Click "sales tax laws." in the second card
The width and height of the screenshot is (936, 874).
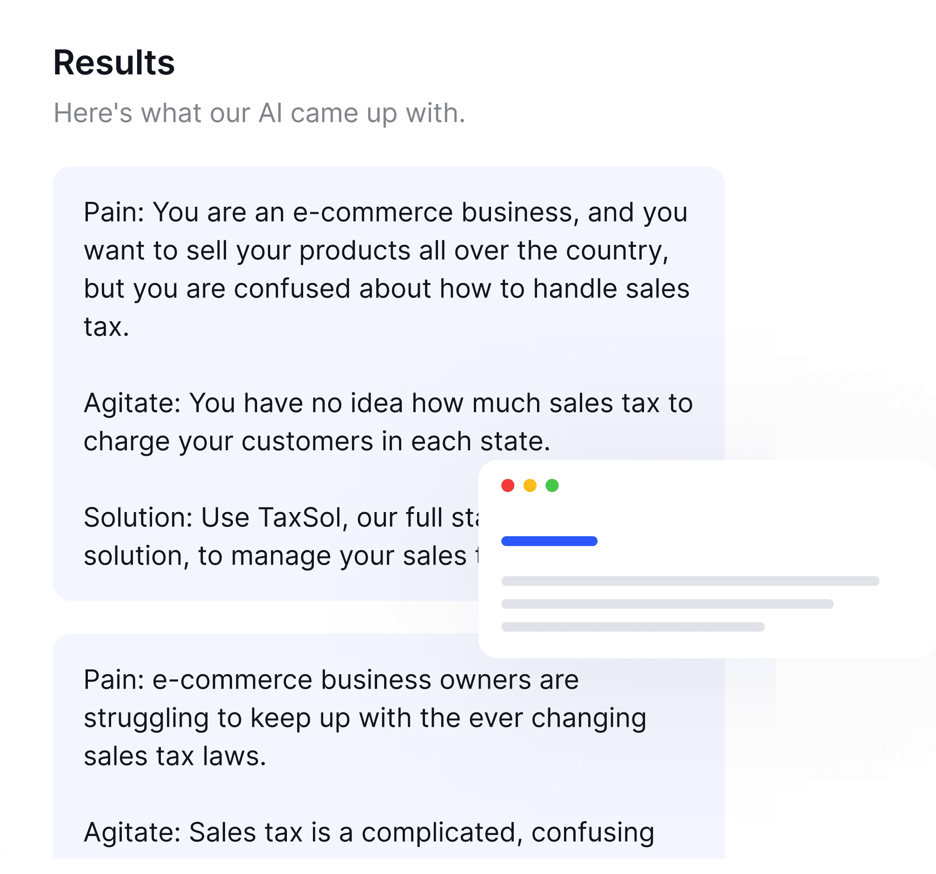pyautogui.click(x=175, y=756)
